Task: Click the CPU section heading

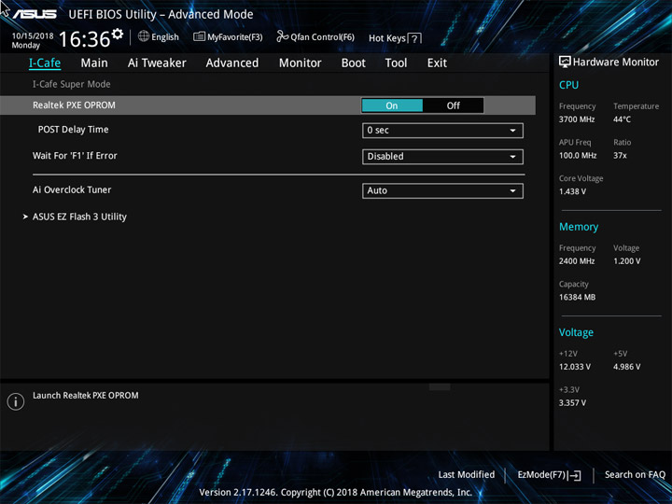Action: tap(568, 85)
